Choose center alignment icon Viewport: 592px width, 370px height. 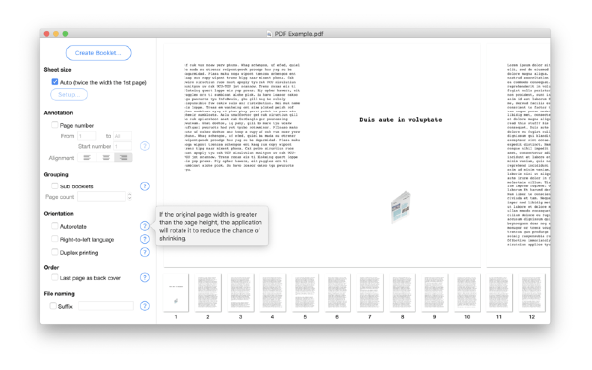[106, 158]
